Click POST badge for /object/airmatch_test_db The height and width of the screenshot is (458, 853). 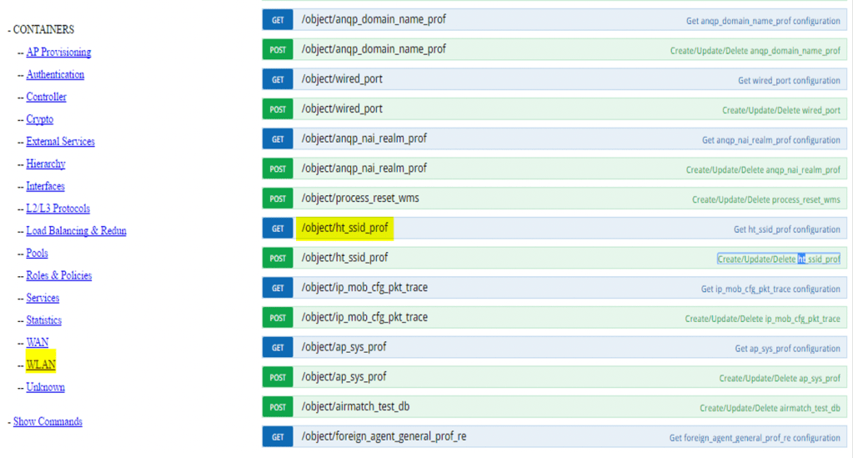278,407
